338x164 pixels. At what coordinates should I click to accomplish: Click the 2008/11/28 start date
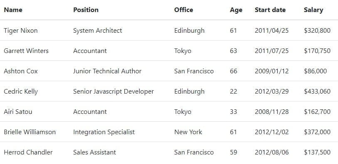[x=271, y=112]
